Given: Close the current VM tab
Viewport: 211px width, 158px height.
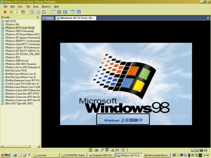Looking at the screenshot, I should tap(208, 18).
